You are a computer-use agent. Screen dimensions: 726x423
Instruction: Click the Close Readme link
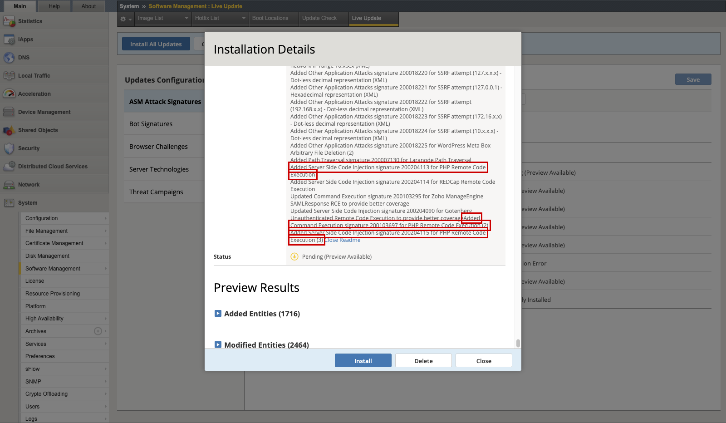point(343,240)
